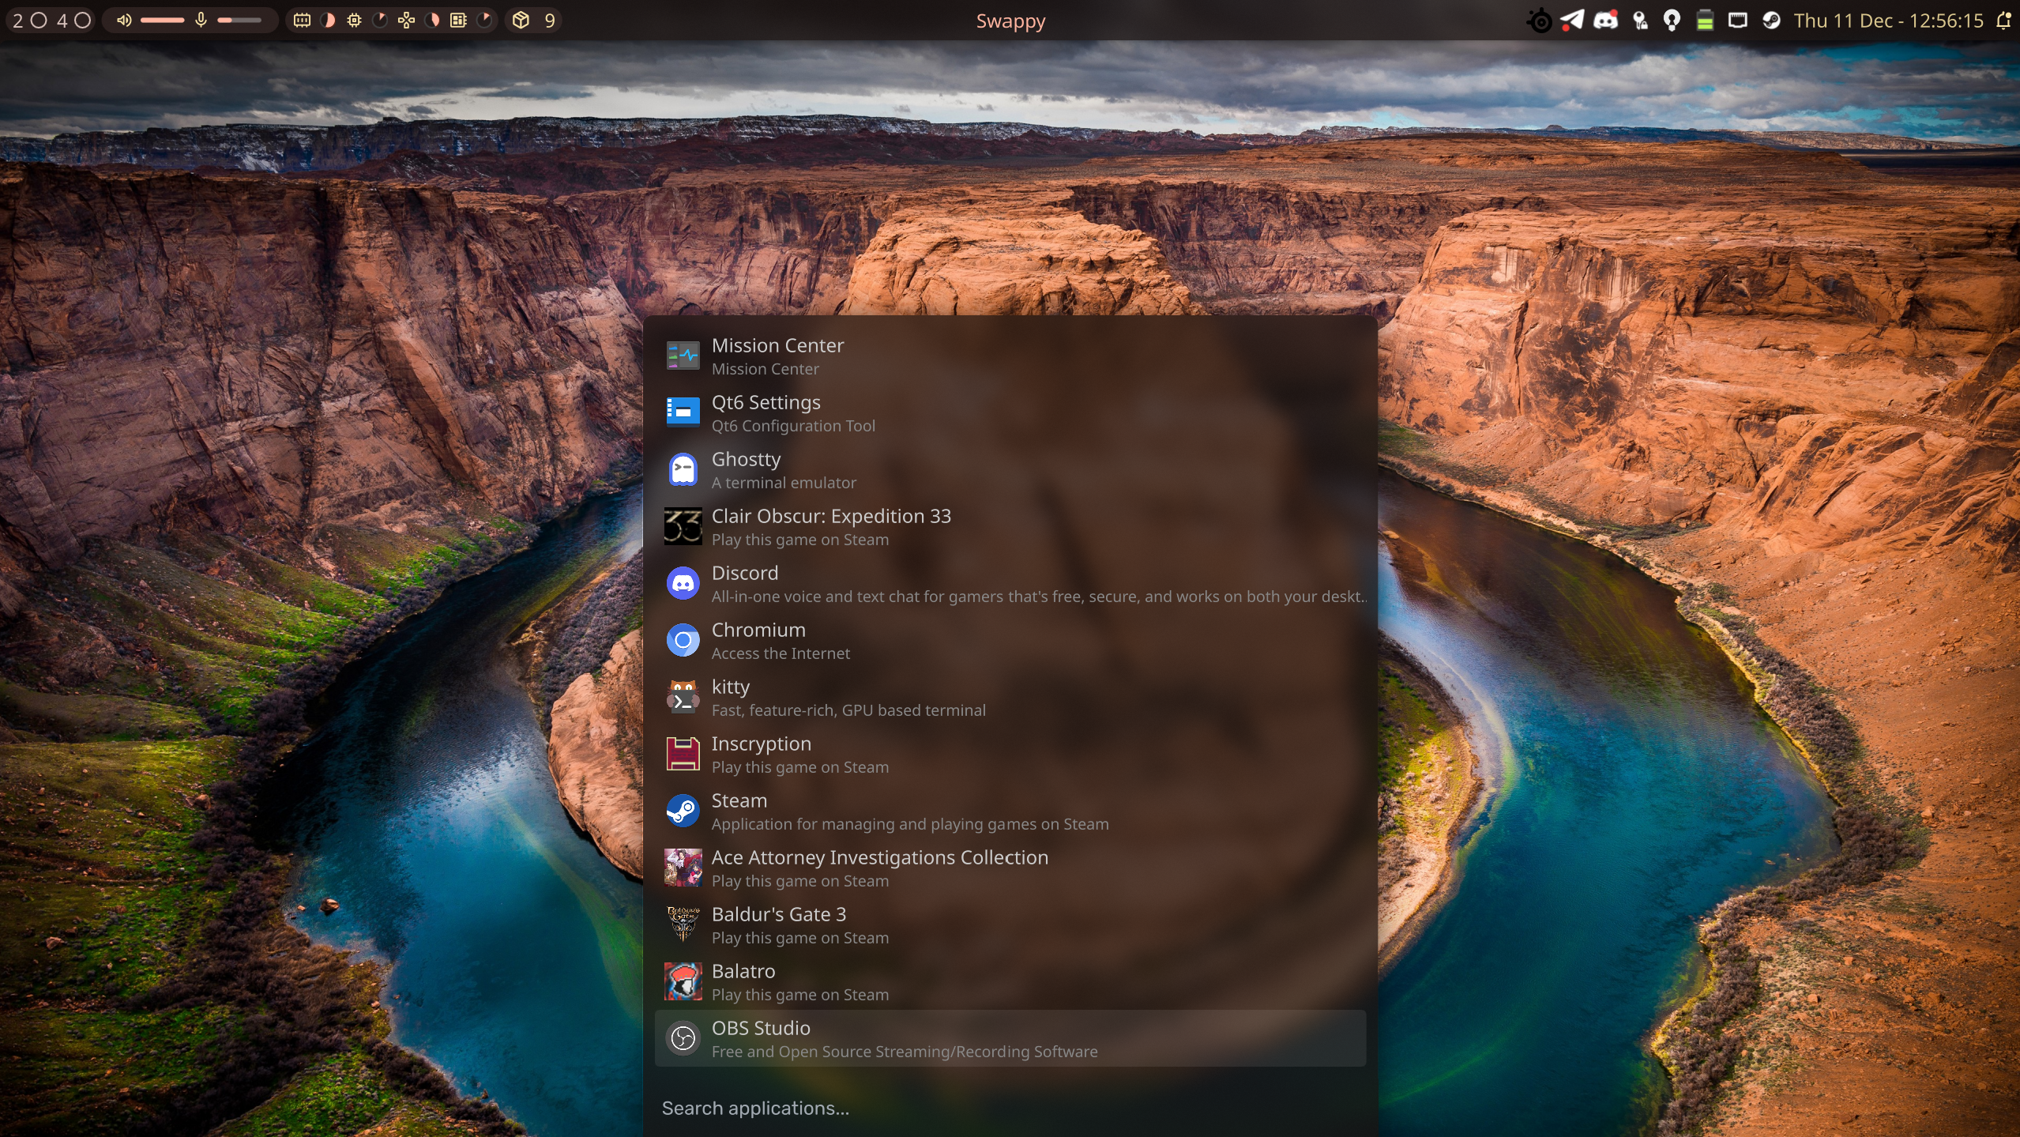Viewport: 2020px width, 1137px height.
Task: Click the Discord tray icon with badge
Action: tap(1605, 21)
